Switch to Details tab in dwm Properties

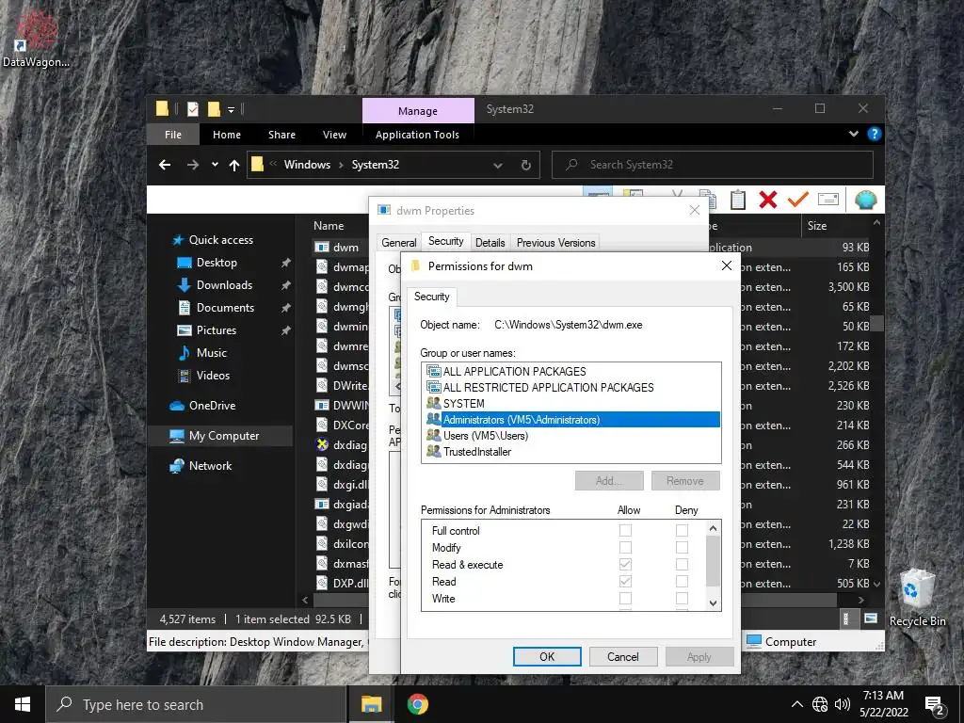coord(490,243)
